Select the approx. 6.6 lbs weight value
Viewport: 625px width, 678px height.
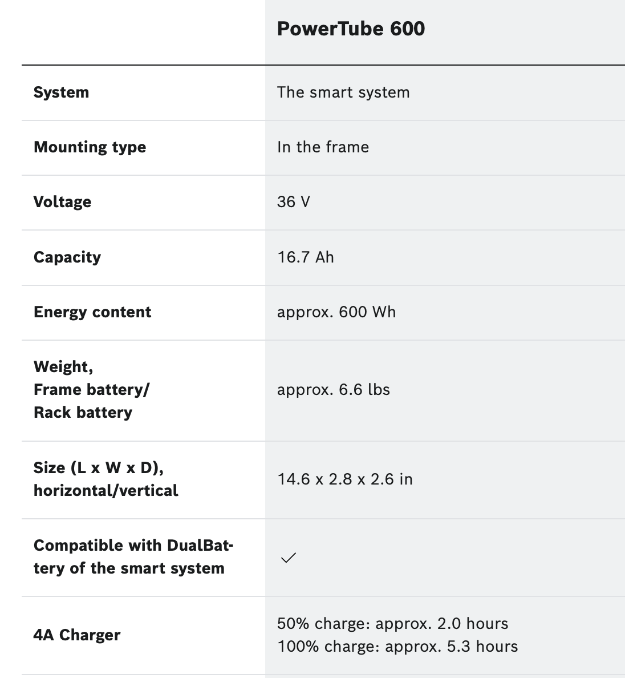pos(334,390)
